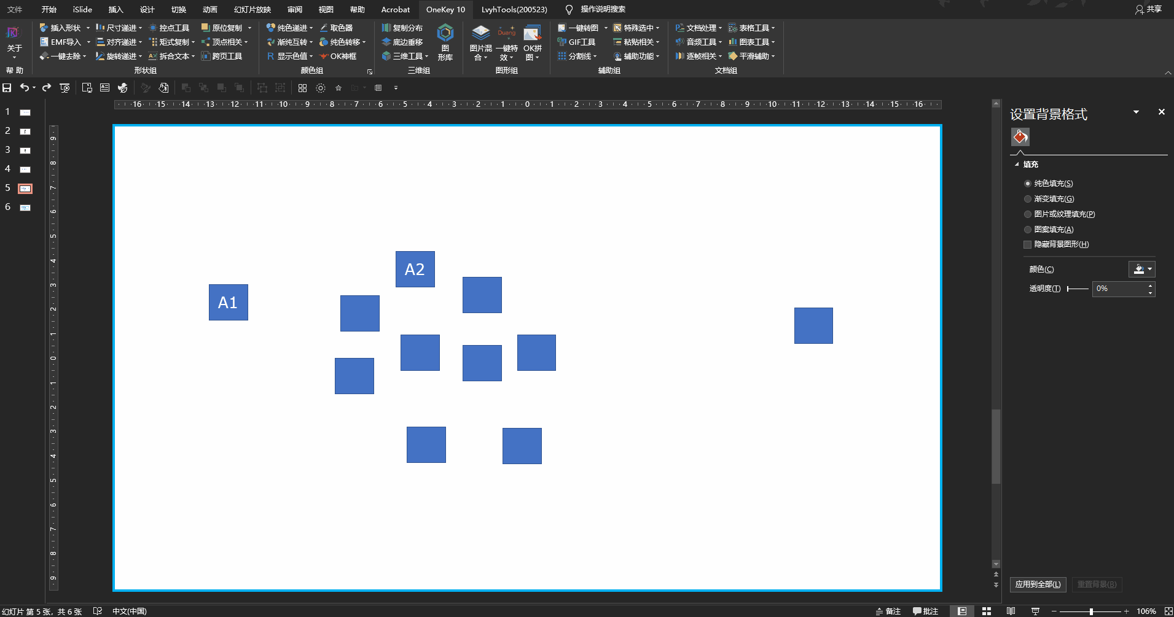
Task: Open the Acrobat ribbon tab
Action: coord(396,9)
